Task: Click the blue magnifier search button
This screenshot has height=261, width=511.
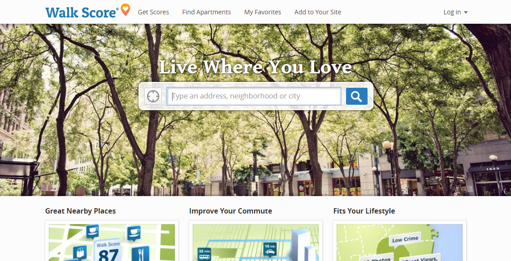Action: tap(356, 96)
